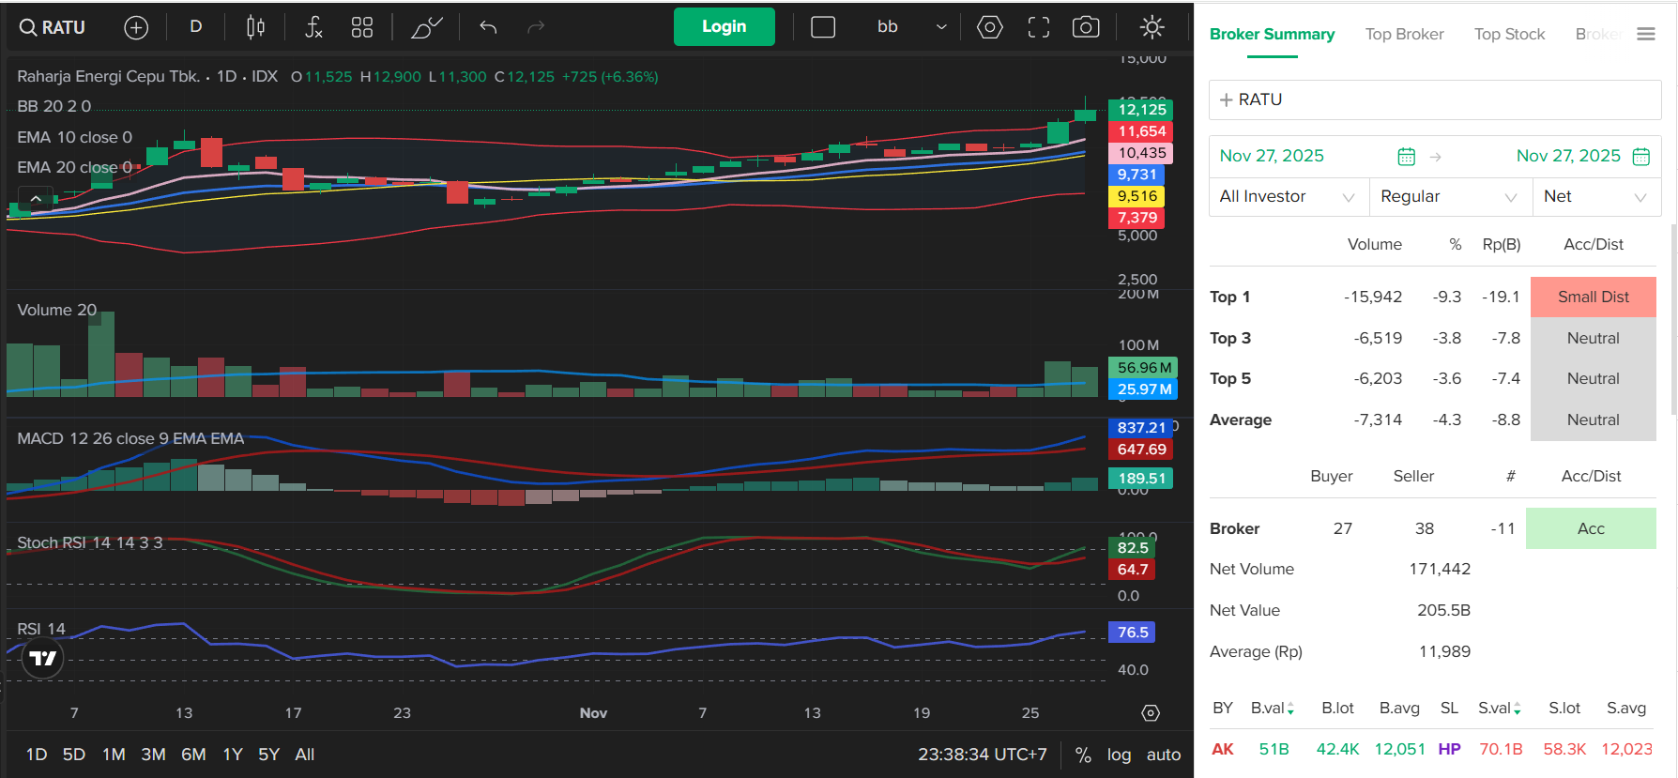Select the 1Y time range
The width and height of the screenshot is (1678, 778).
pos(233,755)
